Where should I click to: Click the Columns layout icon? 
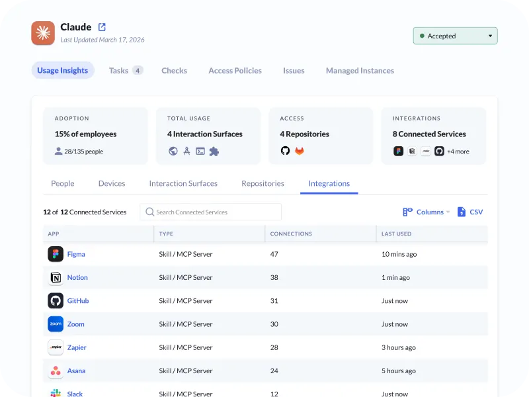point(407,212)
